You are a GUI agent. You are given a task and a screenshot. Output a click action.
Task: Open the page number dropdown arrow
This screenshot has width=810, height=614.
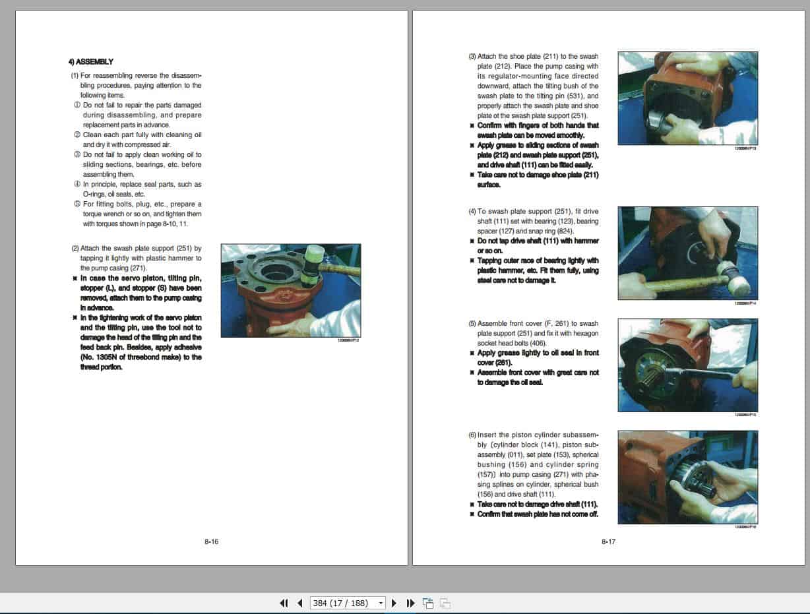[380, 603]
